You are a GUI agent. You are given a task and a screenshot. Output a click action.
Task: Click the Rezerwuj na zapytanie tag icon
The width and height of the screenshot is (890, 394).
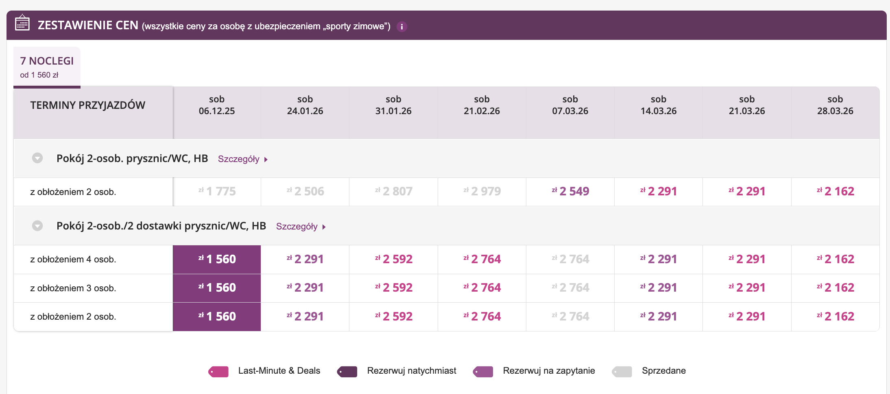click(x=483, y=371)
